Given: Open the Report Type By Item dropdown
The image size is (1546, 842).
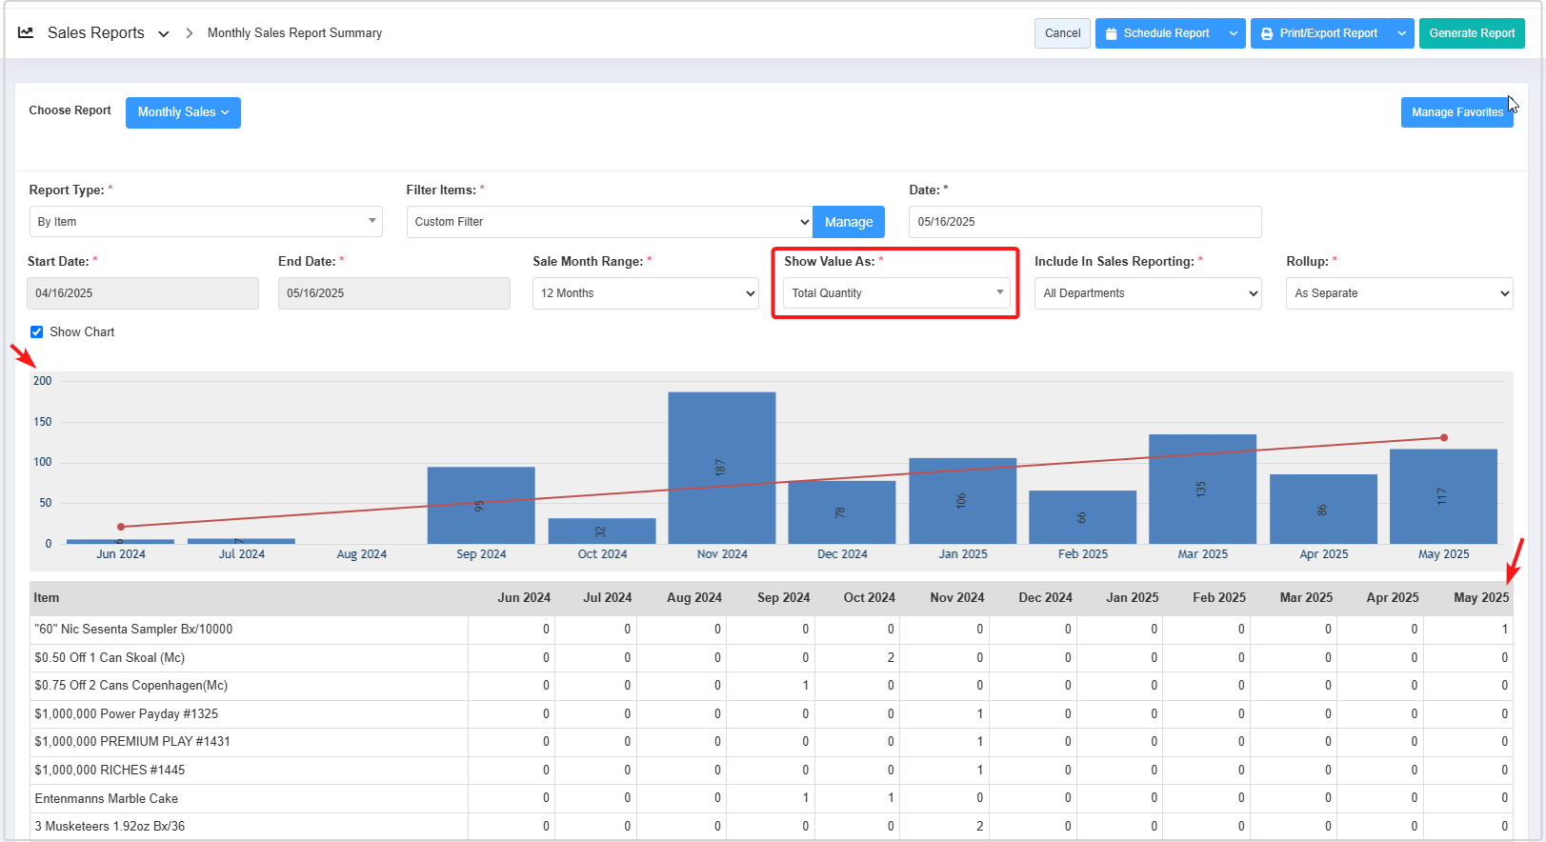Looking at the screenshot, I should click(205, 222).
